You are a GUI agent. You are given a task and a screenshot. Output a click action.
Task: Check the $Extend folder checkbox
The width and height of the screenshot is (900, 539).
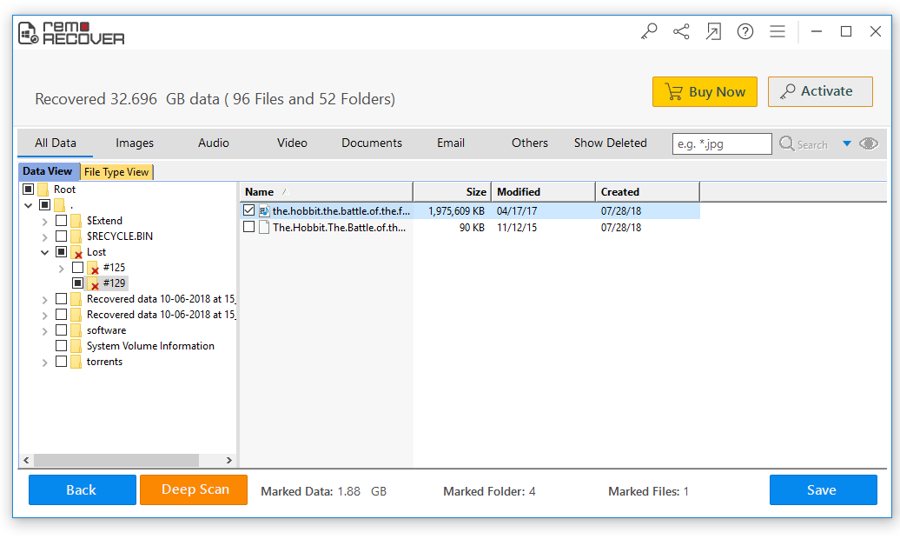pyautogui.click(x=61, y=220)
